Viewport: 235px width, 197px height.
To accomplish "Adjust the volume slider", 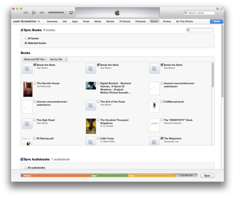I will [57, 13].
